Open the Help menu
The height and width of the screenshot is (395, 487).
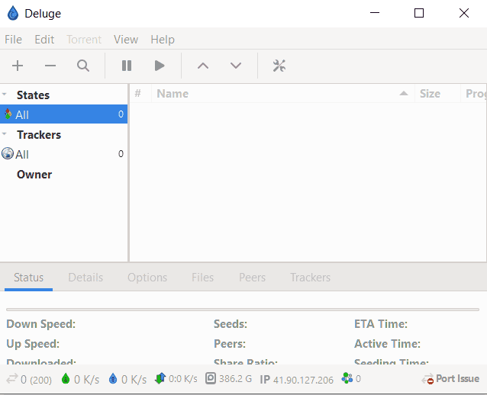(163, 40)
